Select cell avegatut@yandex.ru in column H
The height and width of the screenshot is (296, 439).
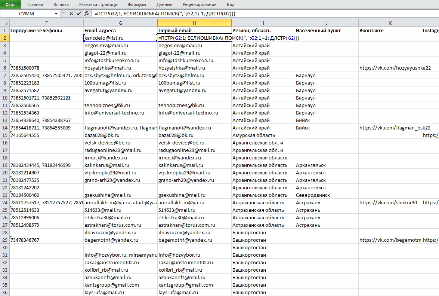coord(194,90)
